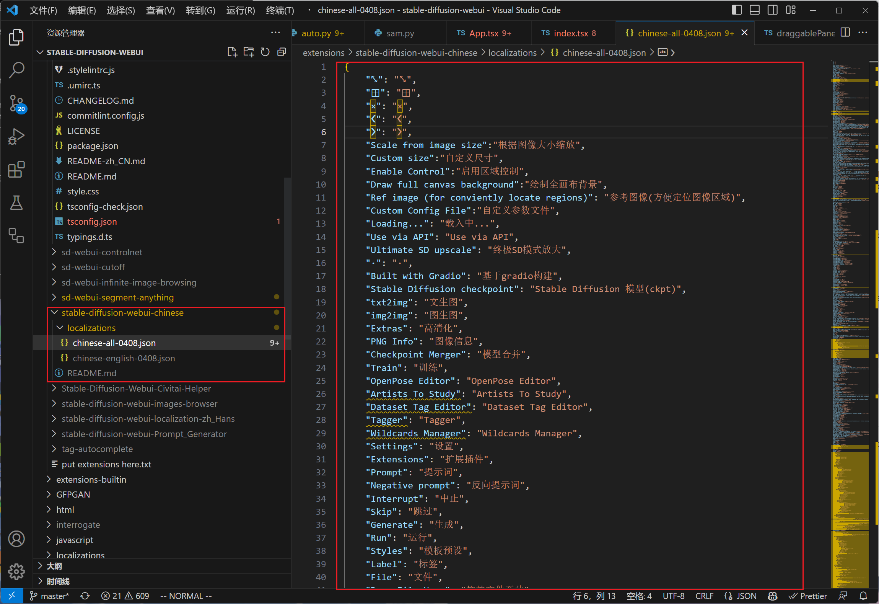Open the 终端(T) menu
This screenshot has width=879, height=604.
click(280, 10)
